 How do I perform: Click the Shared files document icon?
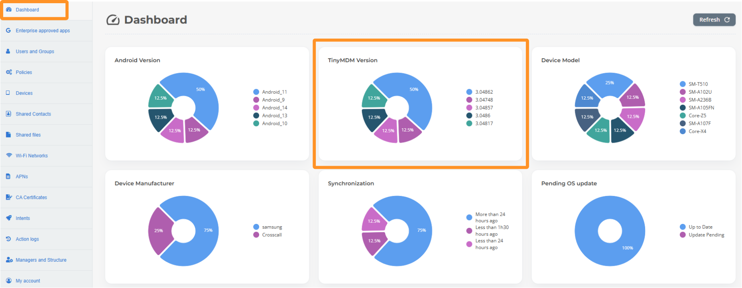8,135
